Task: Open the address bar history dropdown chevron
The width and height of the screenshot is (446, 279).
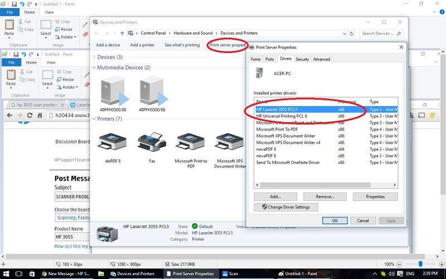Action: coord(345,33)
